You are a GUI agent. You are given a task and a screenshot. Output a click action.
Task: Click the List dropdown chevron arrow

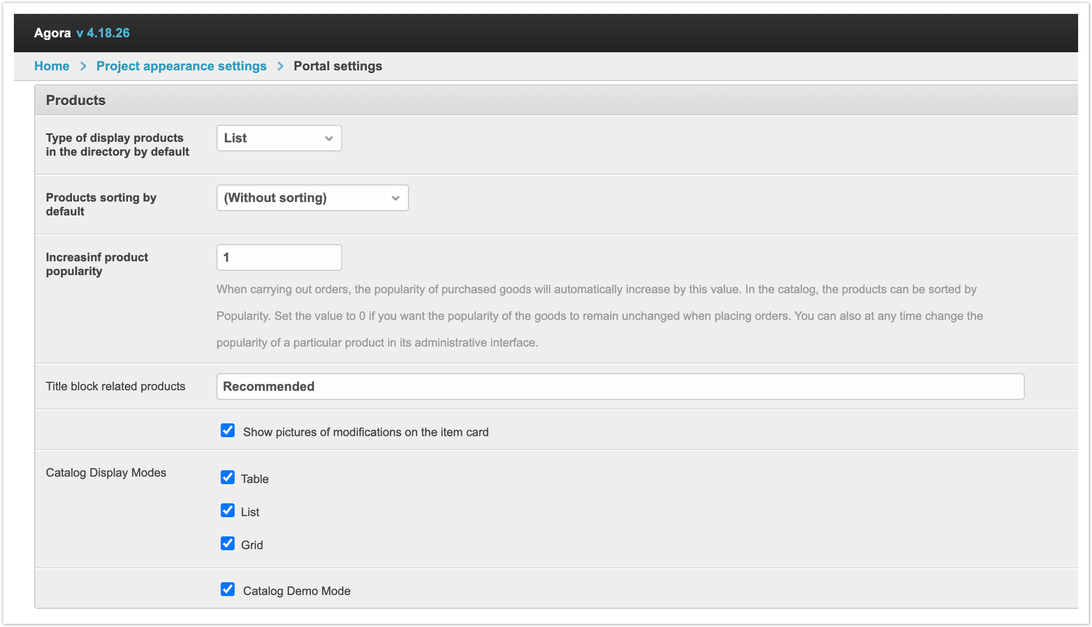click(x=329, y=139)
